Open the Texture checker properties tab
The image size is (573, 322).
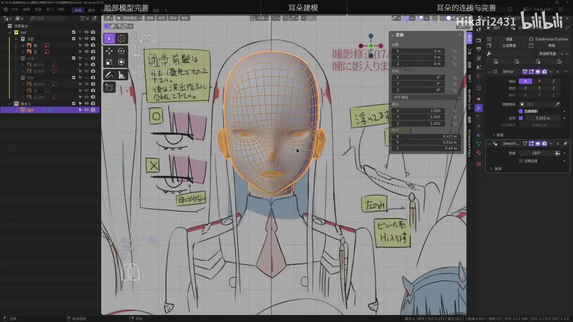click(x=479, y=164)
